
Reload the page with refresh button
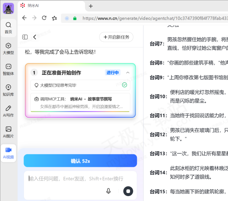coord(44,18)
